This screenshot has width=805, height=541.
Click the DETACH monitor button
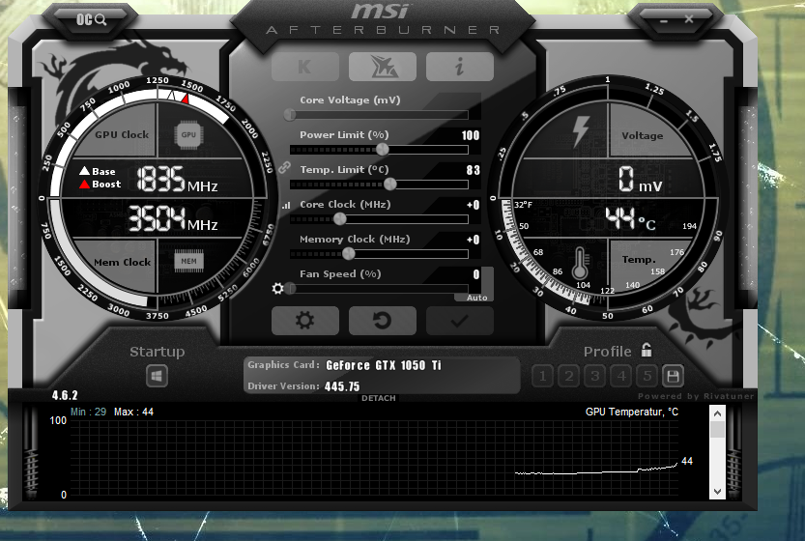point(379,398)
